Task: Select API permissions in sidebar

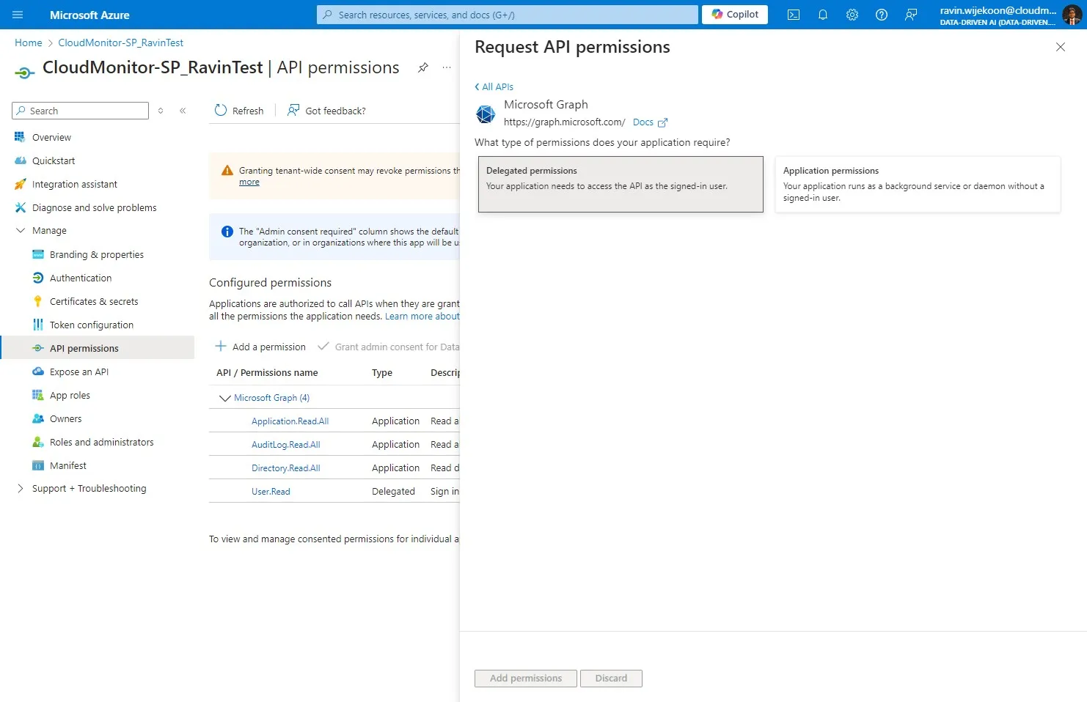Action: coord(98,348)
